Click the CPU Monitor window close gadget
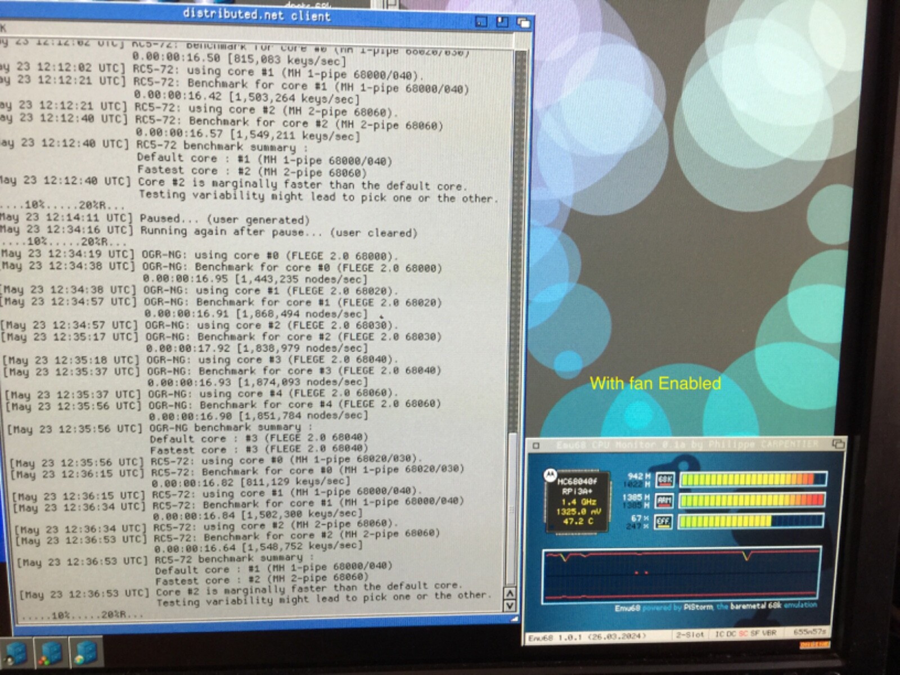 click(x=536, y=445)
